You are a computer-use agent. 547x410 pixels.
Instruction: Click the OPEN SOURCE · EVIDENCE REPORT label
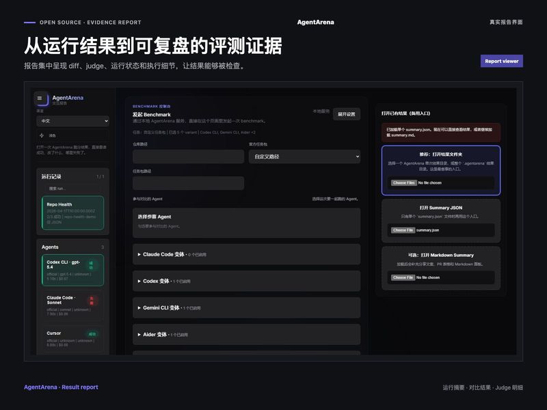point(90,23)
